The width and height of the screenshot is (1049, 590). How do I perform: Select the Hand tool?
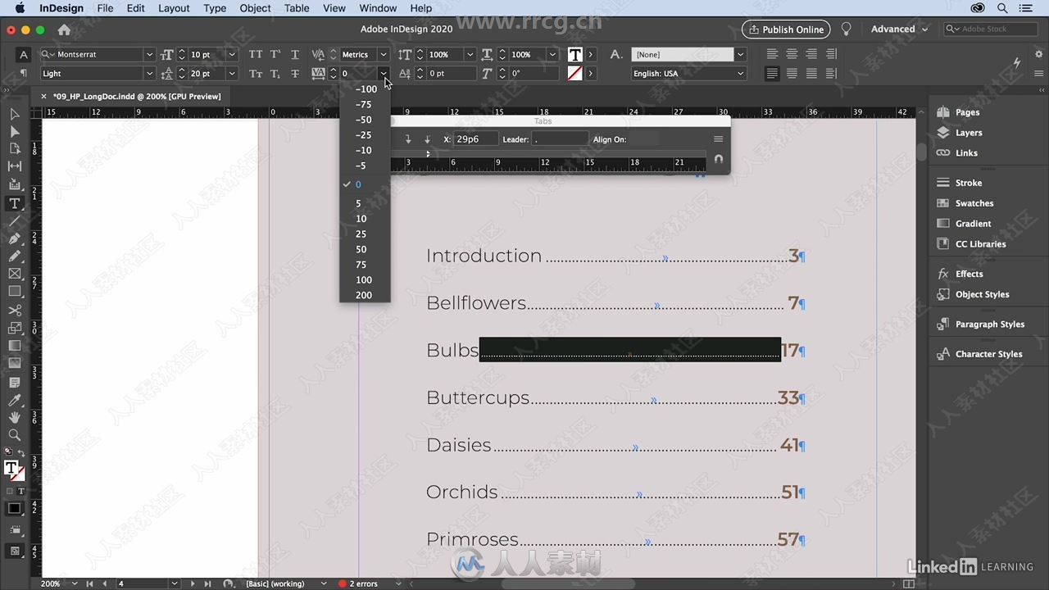pyautogui.click(x=15, y=418)
